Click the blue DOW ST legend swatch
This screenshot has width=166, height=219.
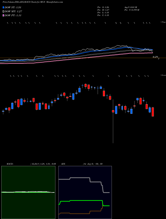point(3,7)
